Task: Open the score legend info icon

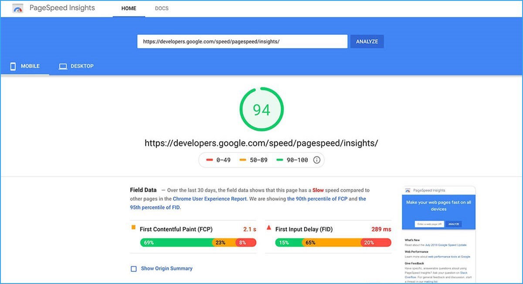Action: (x=317, y=160)
